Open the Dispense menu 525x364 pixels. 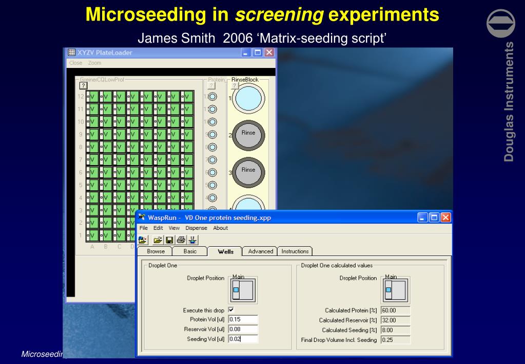(196, 228)
